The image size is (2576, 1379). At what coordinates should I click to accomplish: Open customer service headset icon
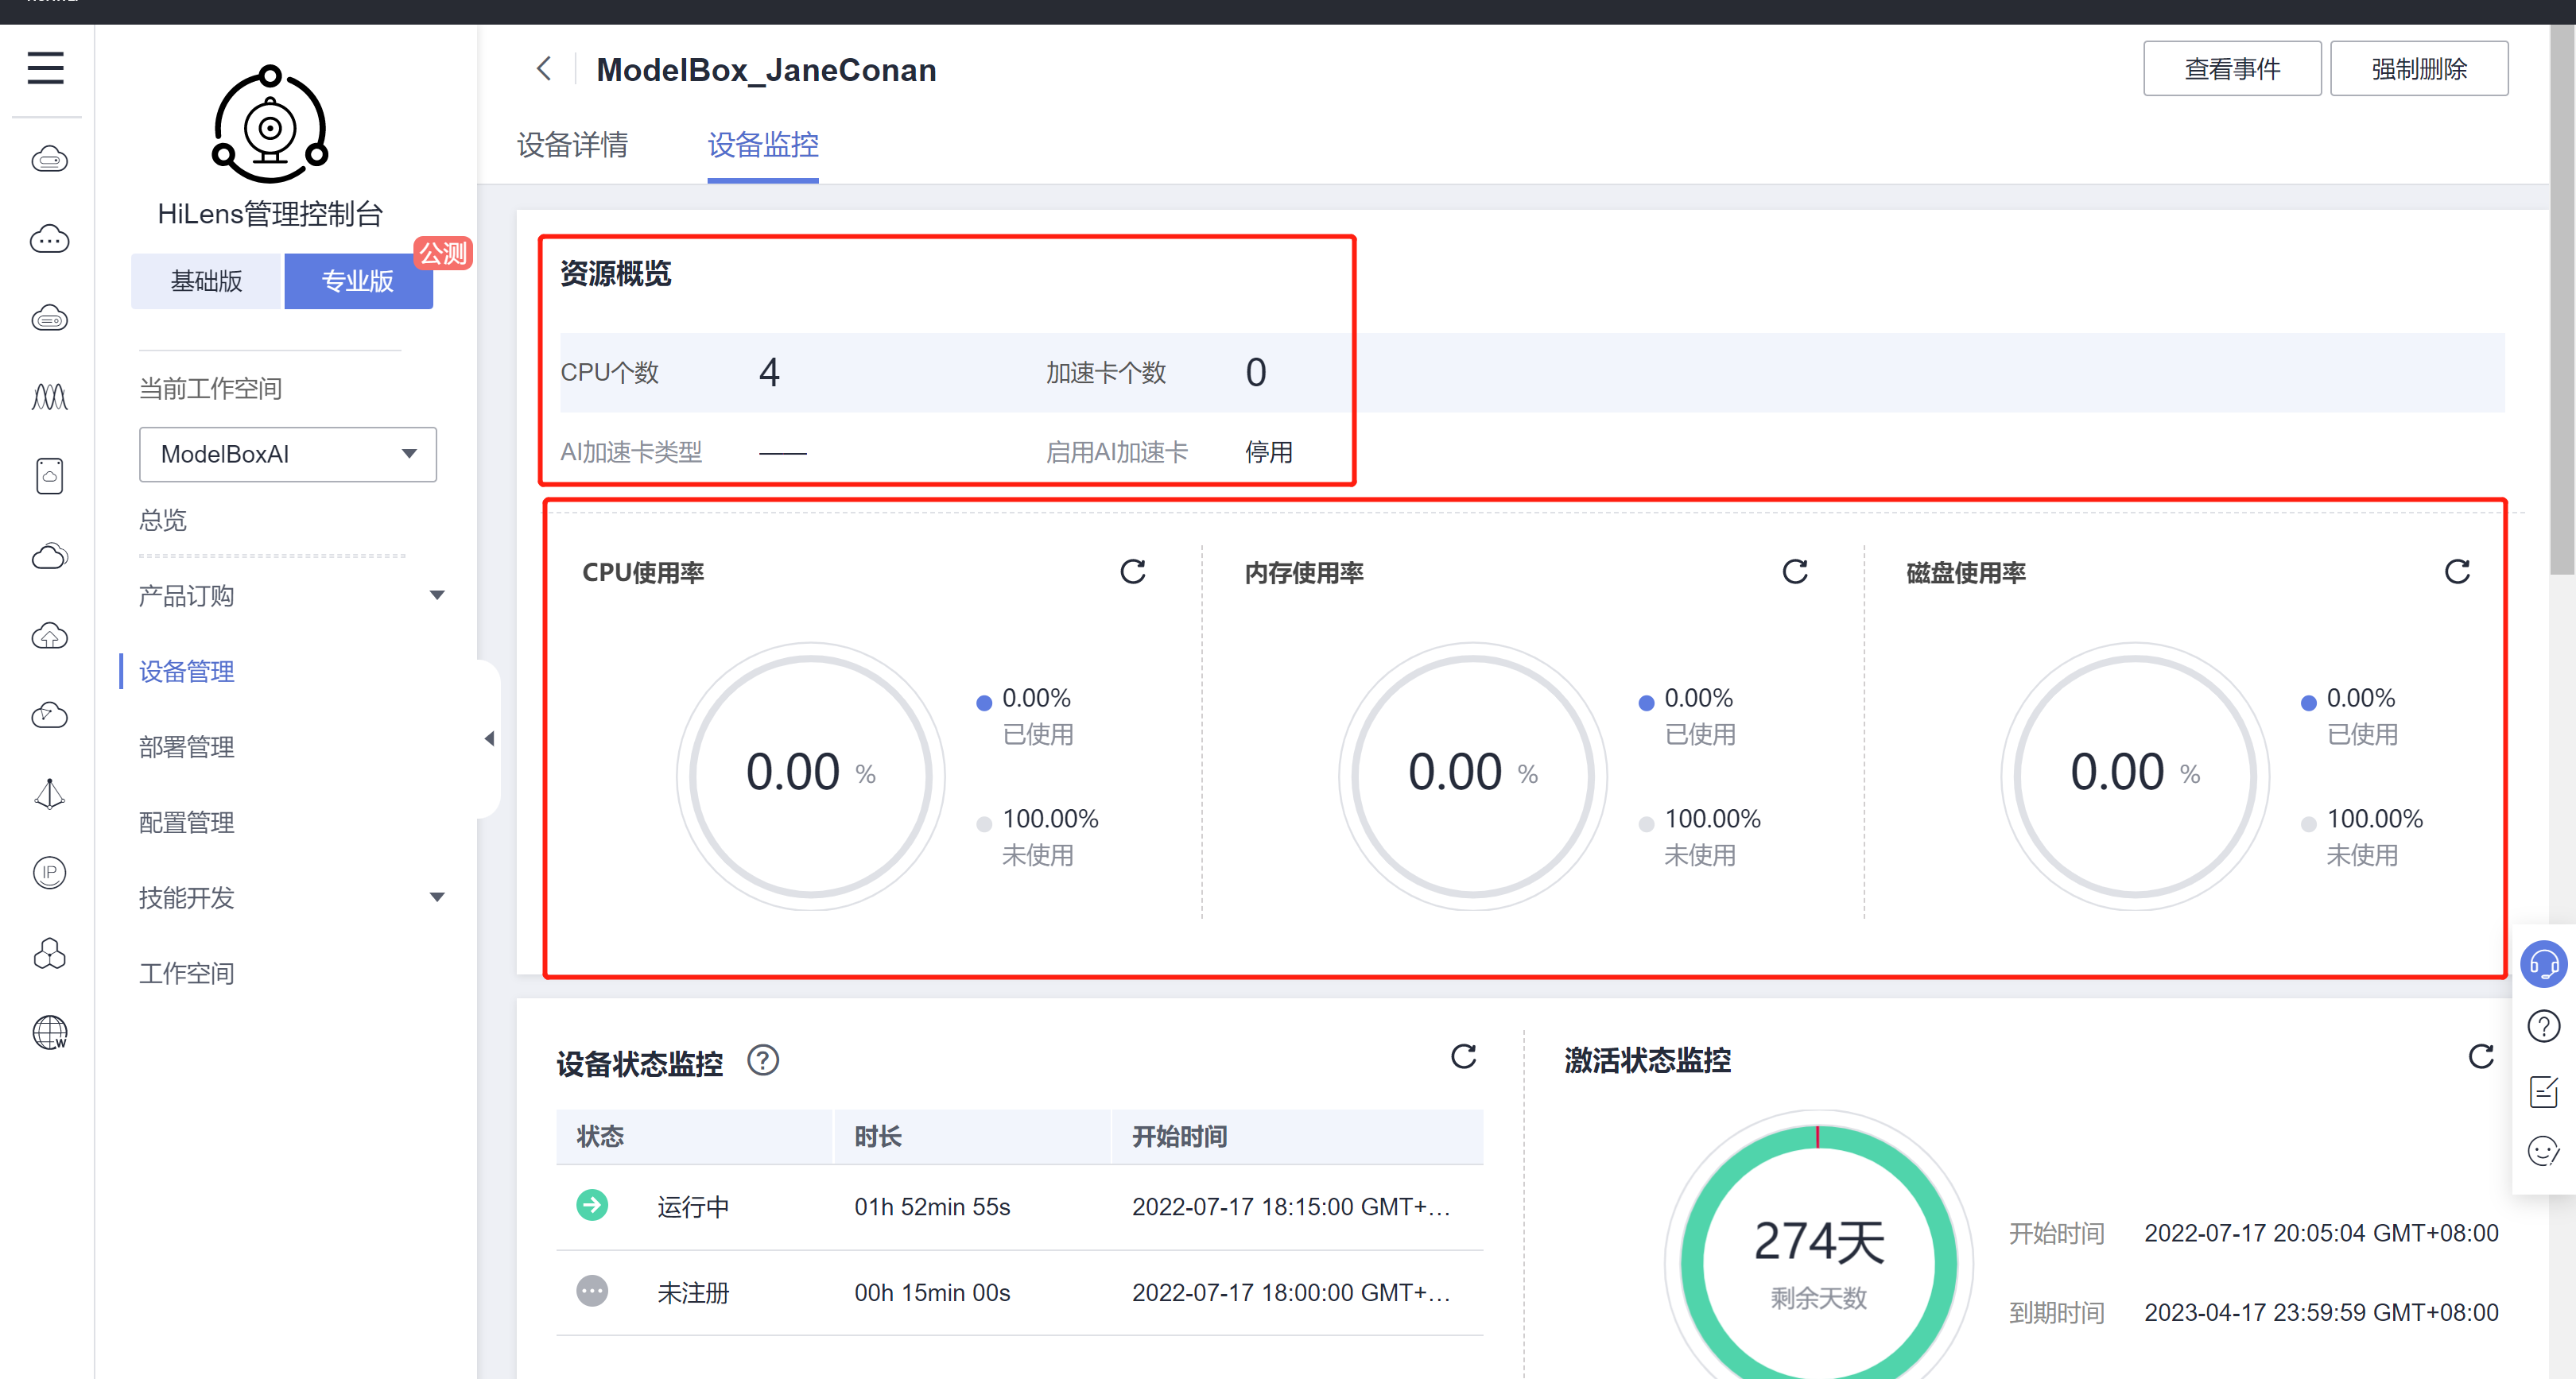(2543, 964)
